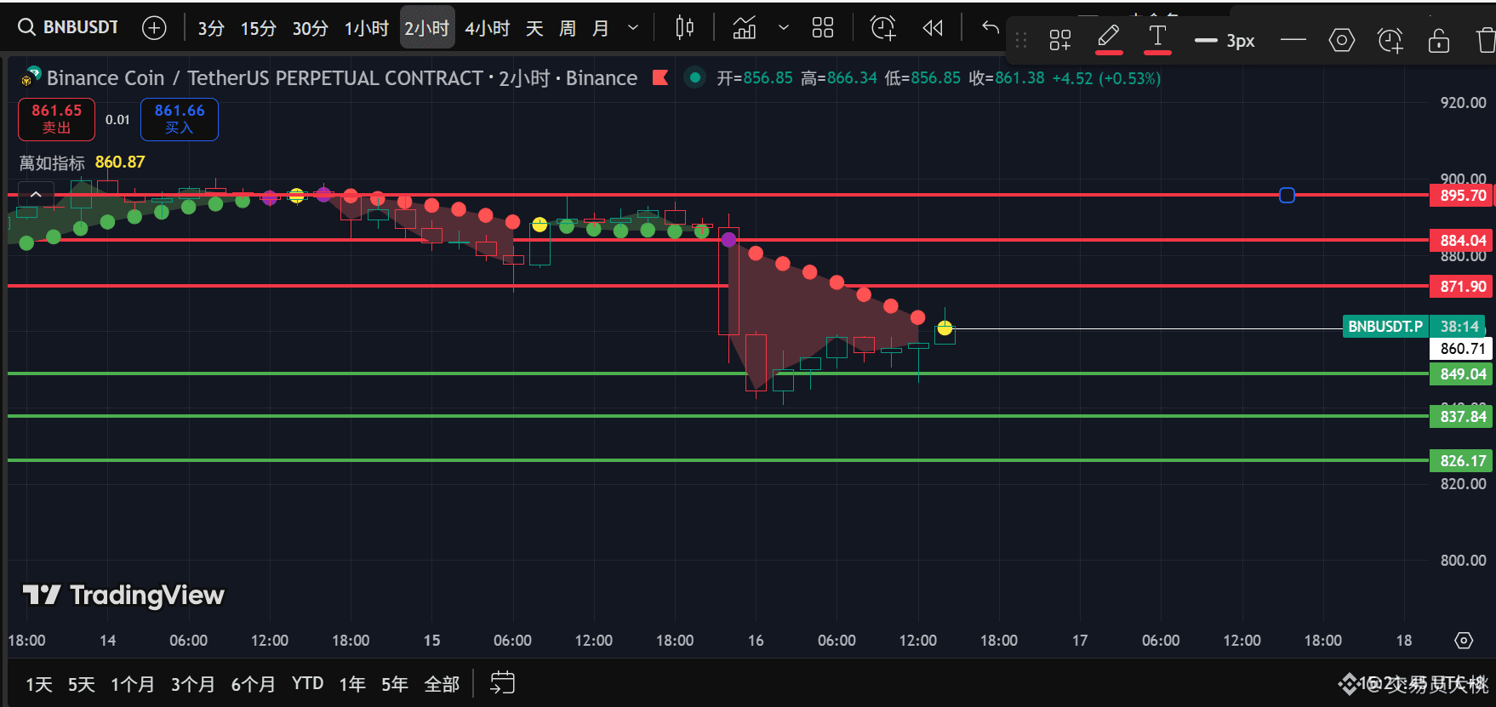Expand the indicators favorites dropdown arrow
Screen dimensions: 1496x707
pos(784,28)
